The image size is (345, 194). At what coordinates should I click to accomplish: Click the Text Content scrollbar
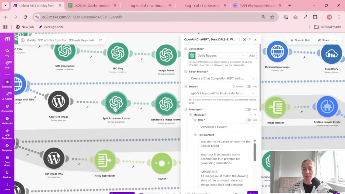(x=255, y=152)
